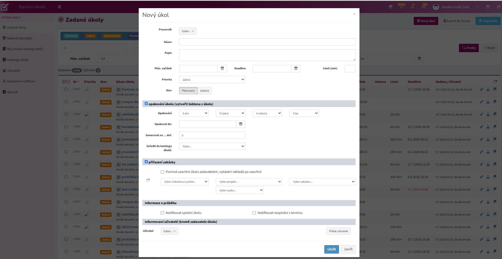Select row radio for task 17891
Viewport: 502px width, 259px height.
point(66,227)
